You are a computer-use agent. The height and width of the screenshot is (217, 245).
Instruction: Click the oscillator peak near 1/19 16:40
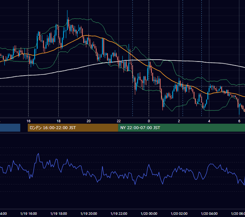coord(38,154)
